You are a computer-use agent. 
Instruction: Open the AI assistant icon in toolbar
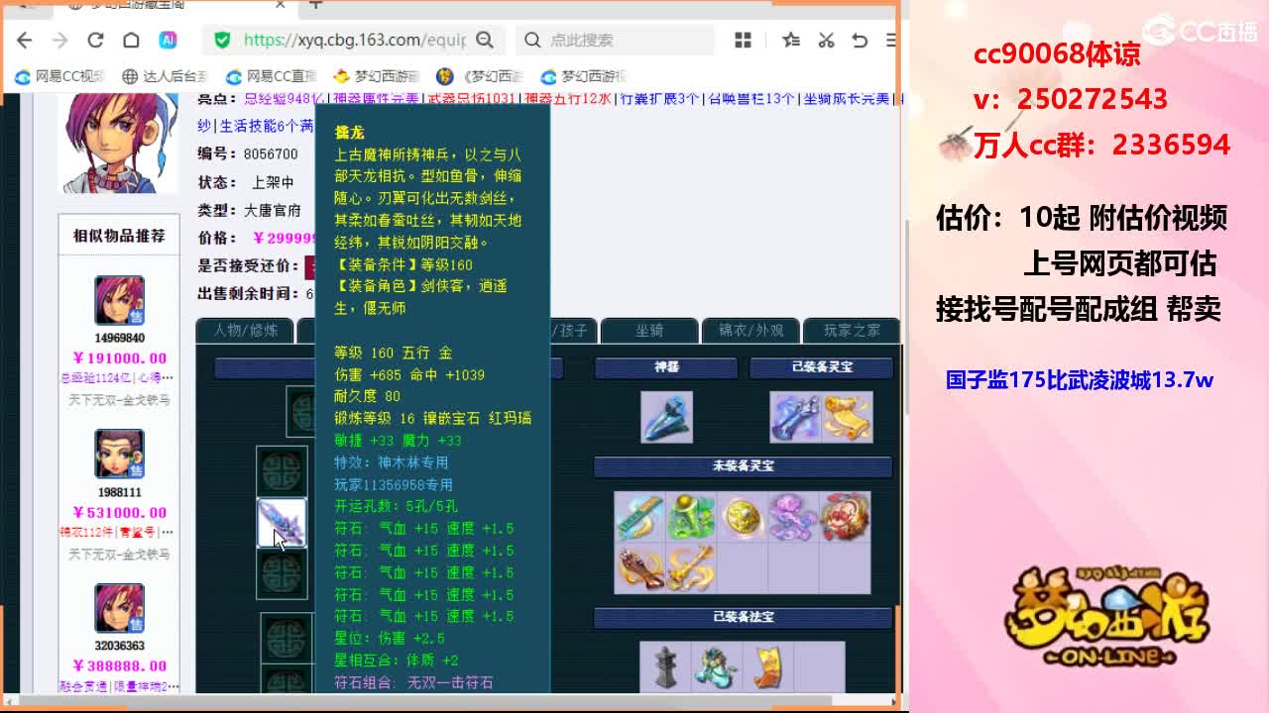[168, 40]
